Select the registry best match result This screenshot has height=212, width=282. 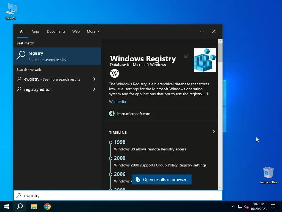57,56
